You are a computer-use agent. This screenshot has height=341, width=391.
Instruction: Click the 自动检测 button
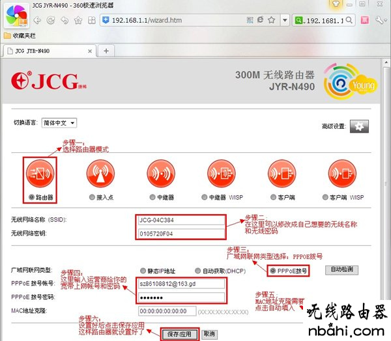(341, 270)
